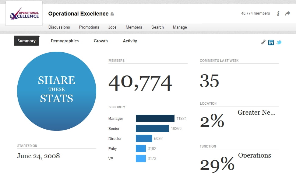Viewport: 296px width, 181px height.
Task: Open the Manage section
Action: tap(180, 27)
